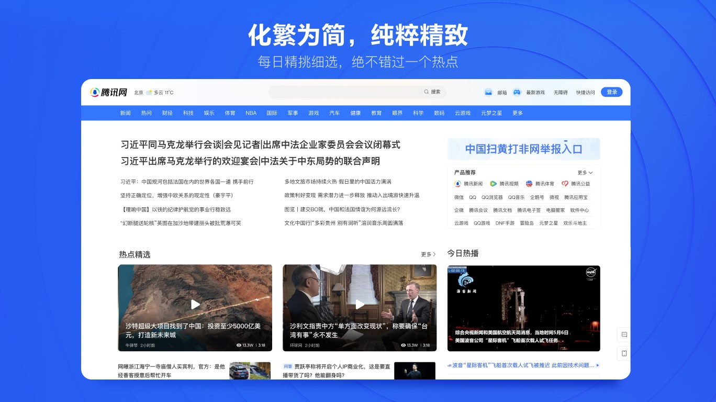Open the 今日热播 rocket launch video
716x402 pixels.
[524, 308]
